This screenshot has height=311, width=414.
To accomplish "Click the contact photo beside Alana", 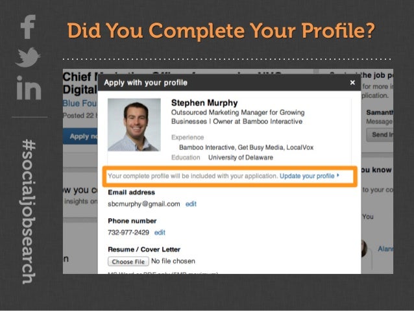I will 364,249.
